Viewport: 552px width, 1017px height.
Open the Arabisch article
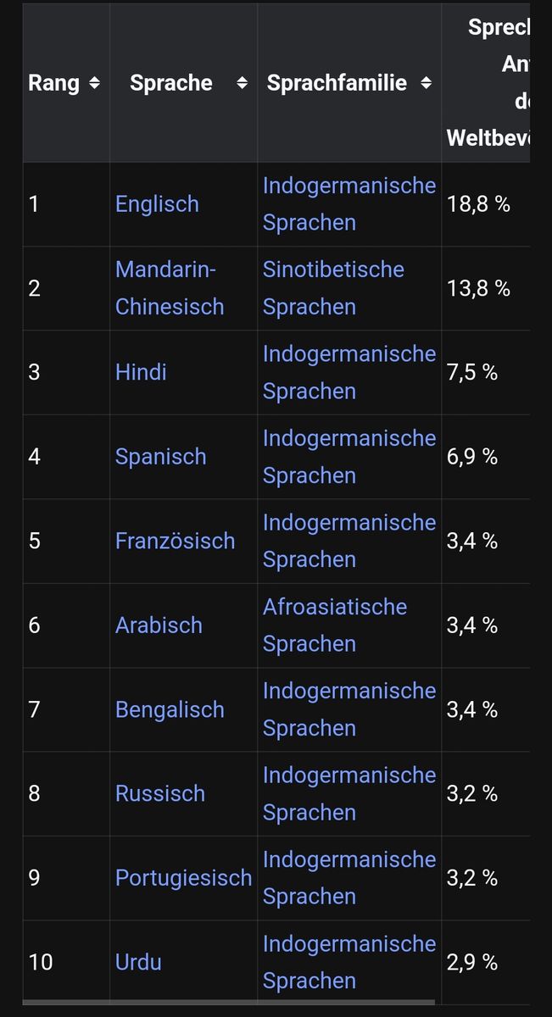[159, 625]
